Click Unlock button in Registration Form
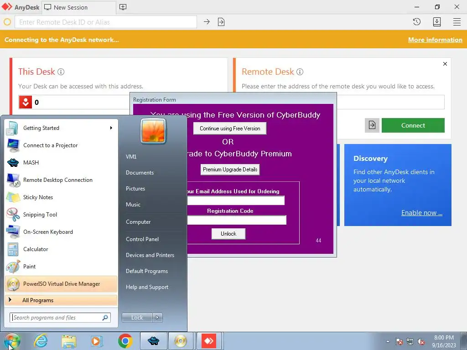 228,234
